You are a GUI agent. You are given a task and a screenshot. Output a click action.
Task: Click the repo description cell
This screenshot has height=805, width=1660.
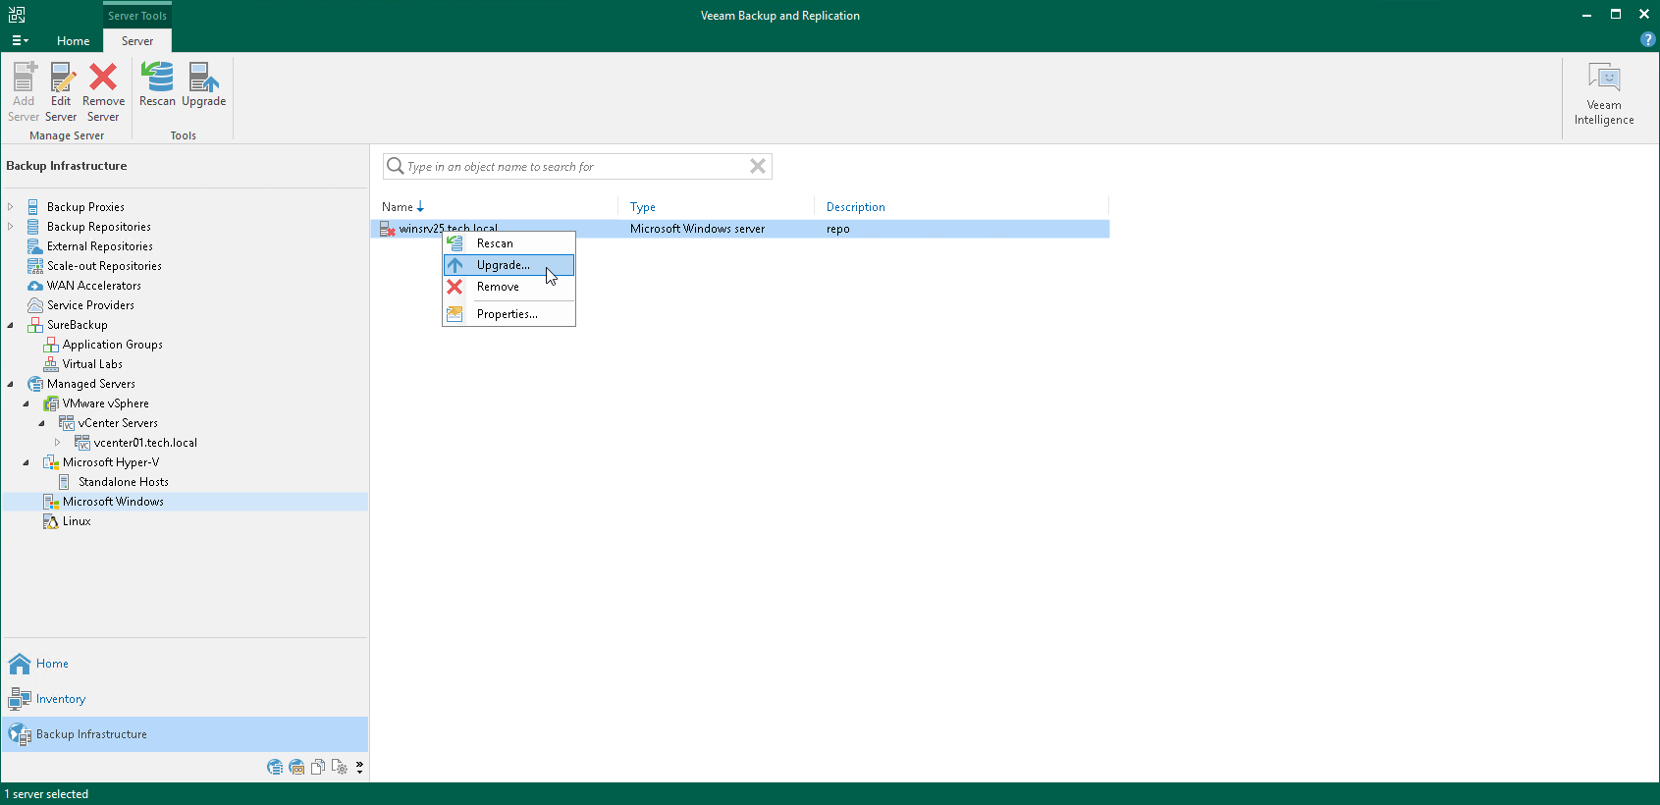tap(838, 229)
